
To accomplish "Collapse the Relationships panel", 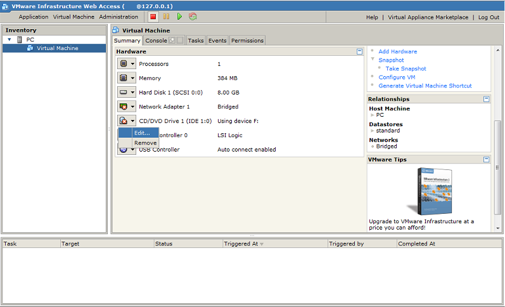I will pos(486,99).
